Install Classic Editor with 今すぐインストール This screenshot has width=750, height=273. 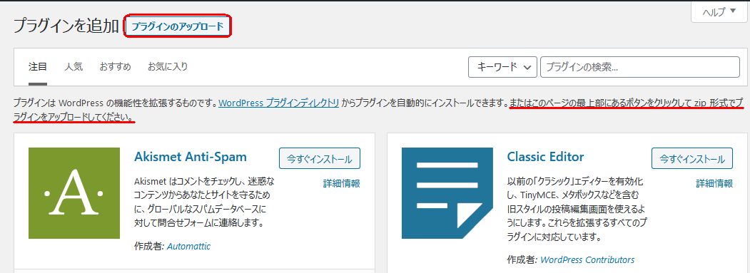692,159
